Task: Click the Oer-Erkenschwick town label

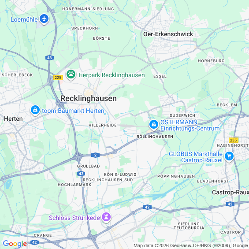Action: [x=168, y=34]
